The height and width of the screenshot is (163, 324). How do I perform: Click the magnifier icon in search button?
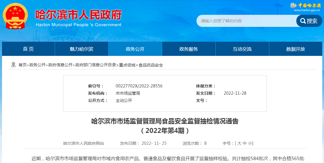click(x=303, y=21)
